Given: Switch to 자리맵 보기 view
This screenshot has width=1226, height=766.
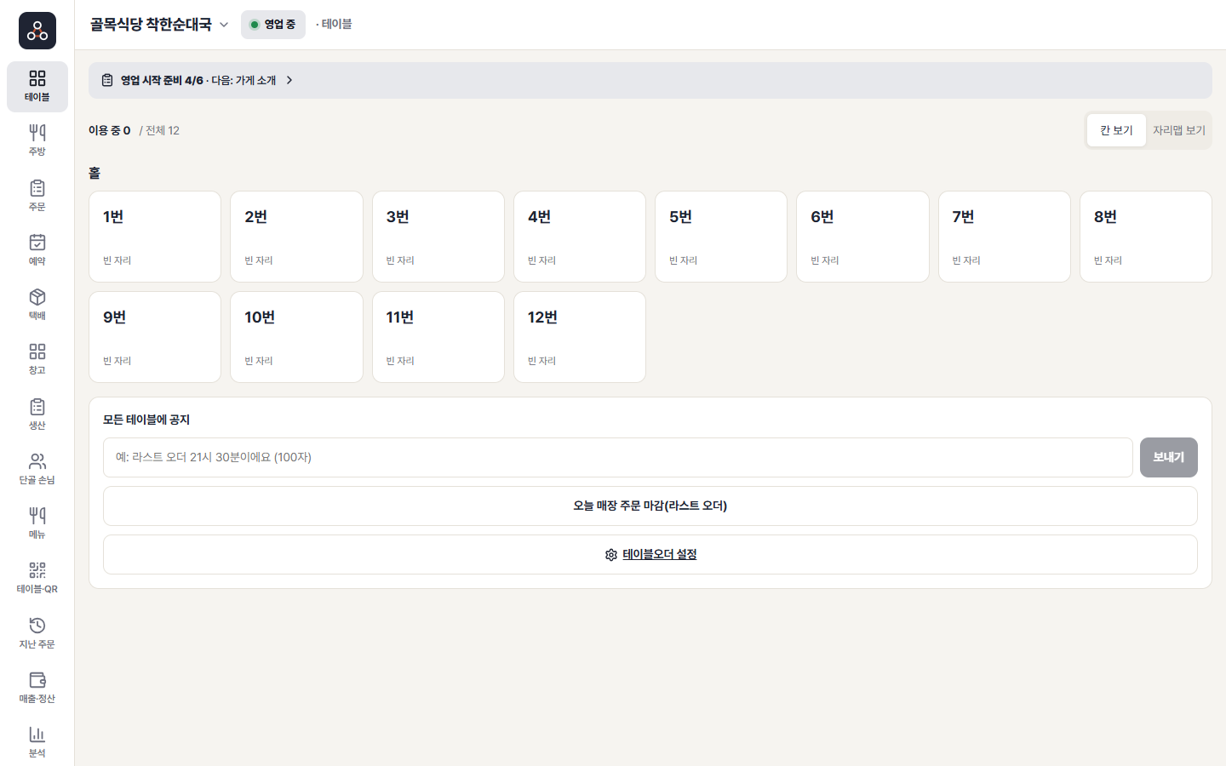Looking at the screenshot, I should [1179, 130].
